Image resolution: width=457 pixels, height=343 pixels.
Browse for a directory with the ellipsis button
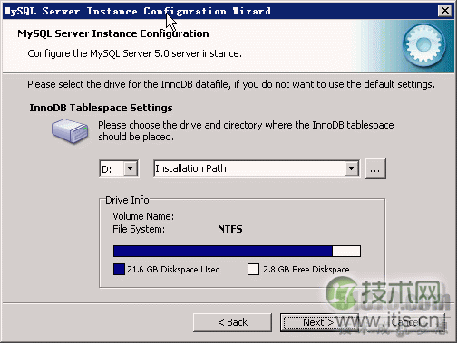tap(375, 168)
